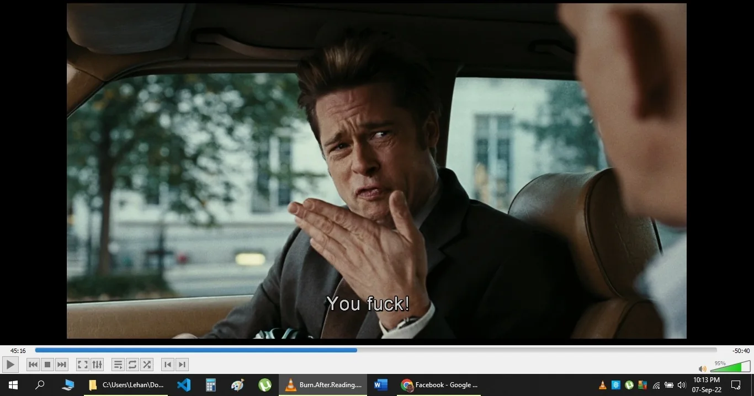This screenshot has width=754, height=396.
Task: Start playback with the VLC play button
Action: tap(10, 365)
